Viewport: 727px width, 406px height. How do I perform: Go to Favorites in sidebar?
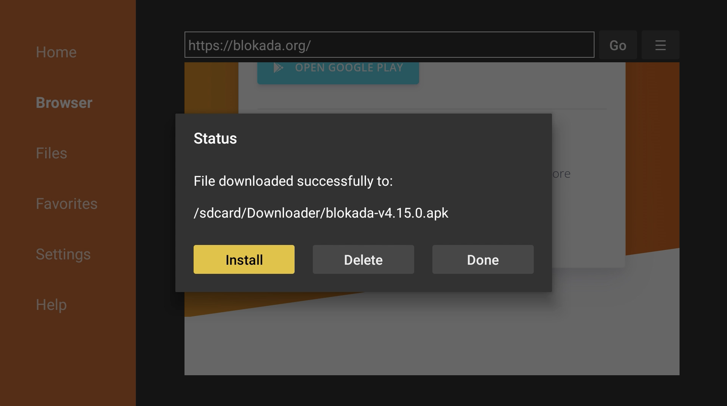pos(66,204)
